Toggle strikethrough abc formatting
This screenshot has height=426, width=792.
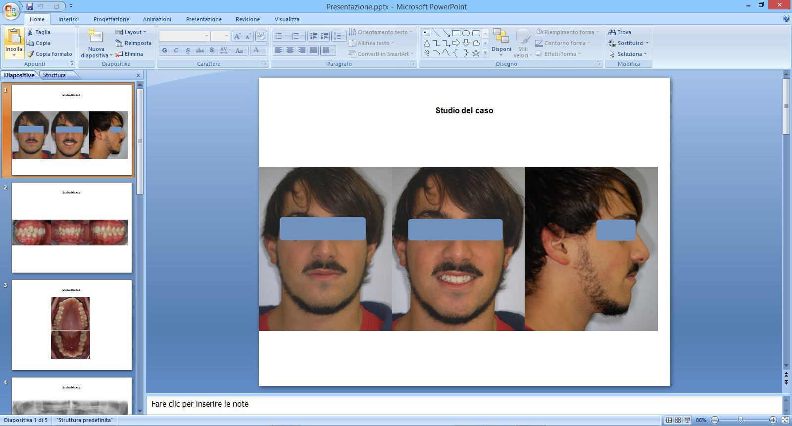[x=199, y=50]
